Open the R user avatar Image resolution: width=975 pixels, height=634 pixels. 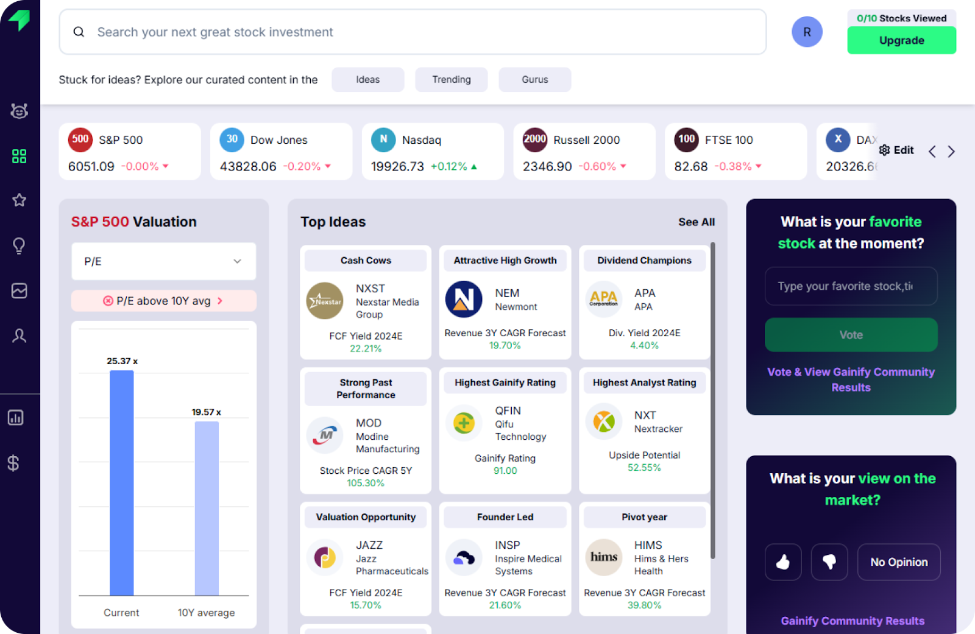(807, 32)
